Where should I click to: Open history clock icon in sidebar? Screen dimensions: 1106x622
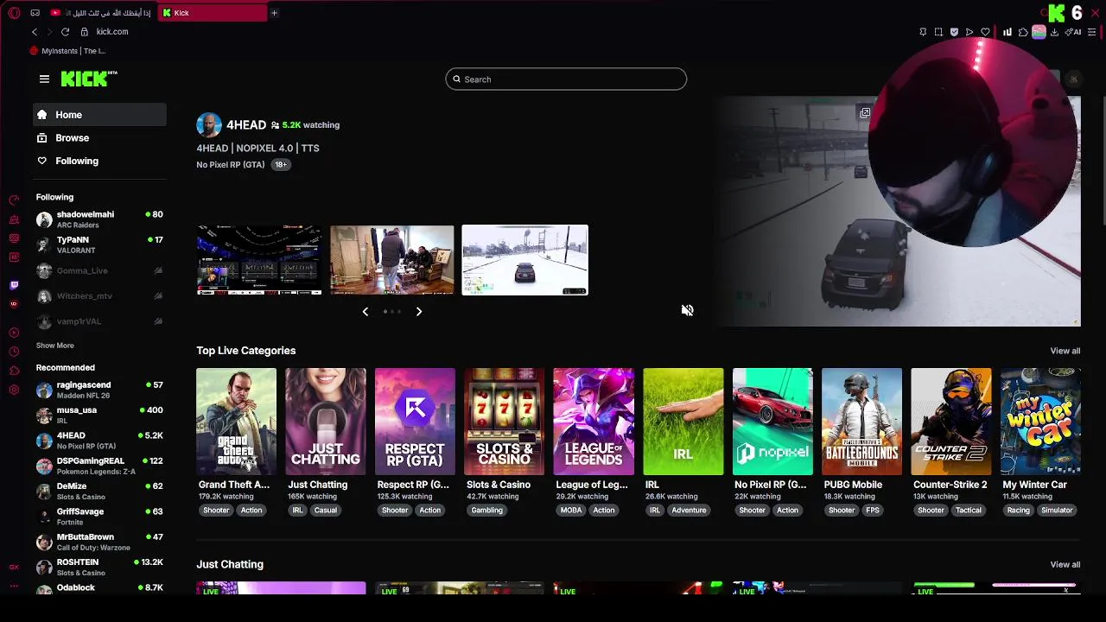[x=14, y=352]
